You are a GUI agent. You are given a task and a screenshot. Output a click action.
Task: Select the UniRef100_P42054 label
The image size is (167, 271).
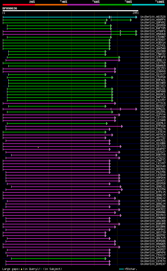153,189
